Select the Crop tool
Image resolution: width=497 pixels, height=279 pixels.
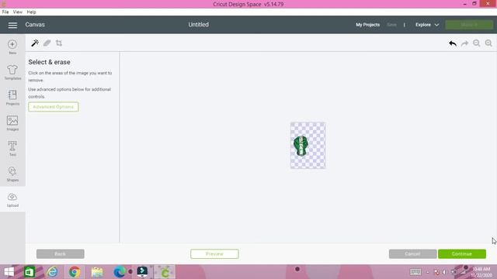(x=59, y=43)
